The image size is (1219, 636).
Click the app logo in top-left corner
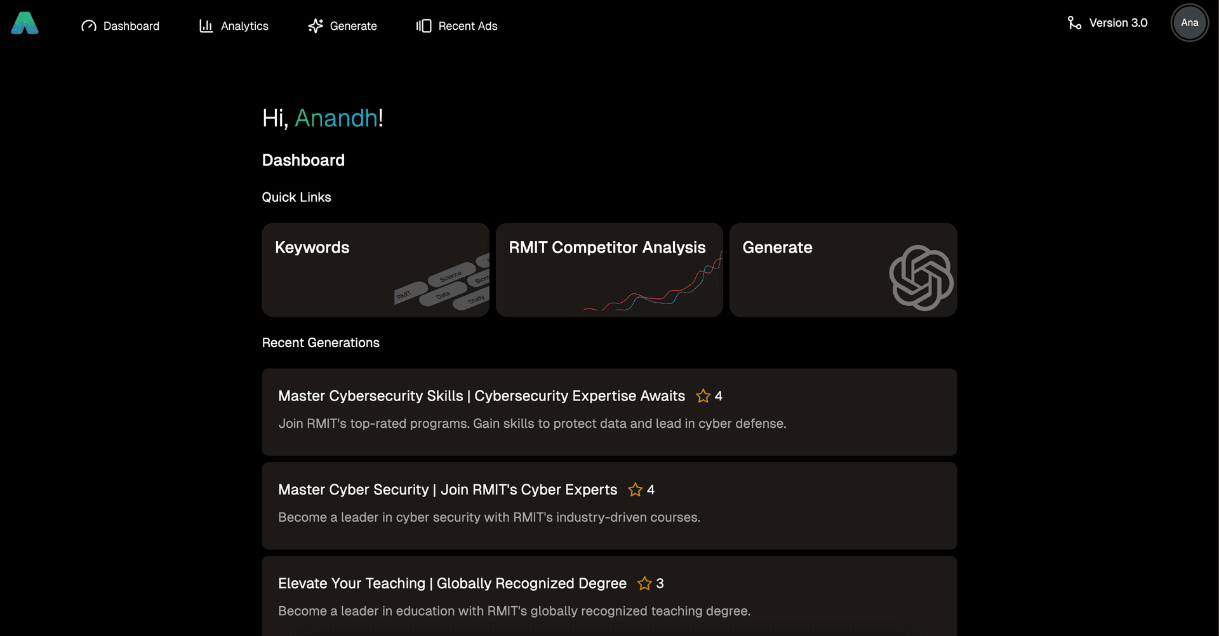25,23
